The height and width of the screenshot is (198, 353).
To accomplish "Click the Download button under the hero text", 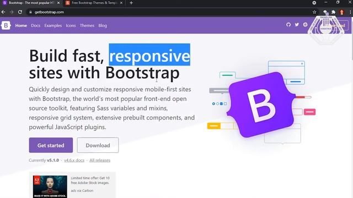I will tap(98, 145).
